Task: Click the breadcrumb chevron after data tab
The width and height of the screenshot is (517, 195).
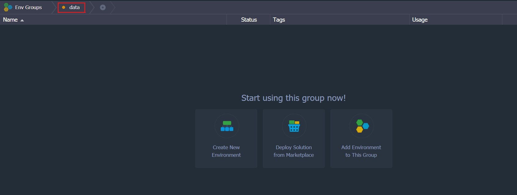Action: (x=92, y=7)
